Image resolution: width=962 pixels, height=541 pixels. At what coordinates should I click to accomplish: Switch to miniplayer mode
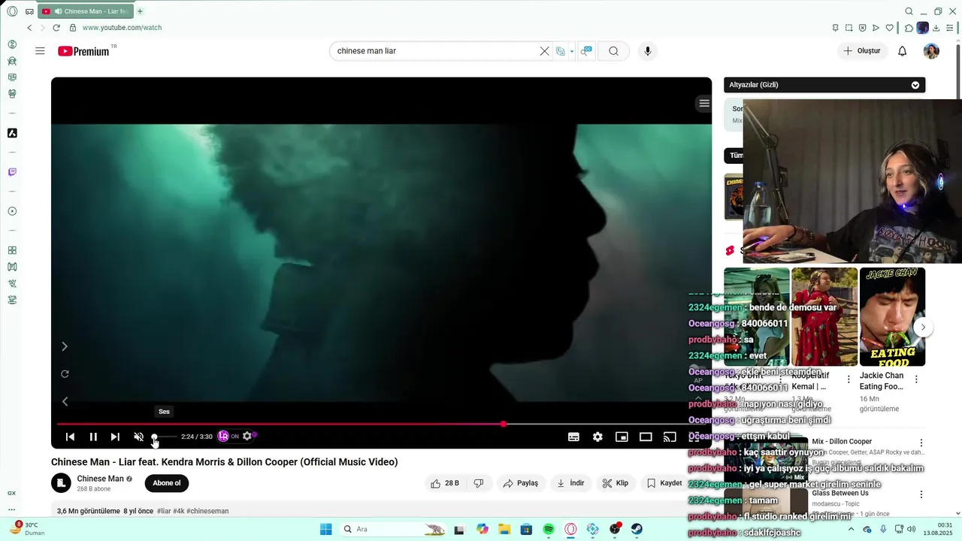click(622, 437)
